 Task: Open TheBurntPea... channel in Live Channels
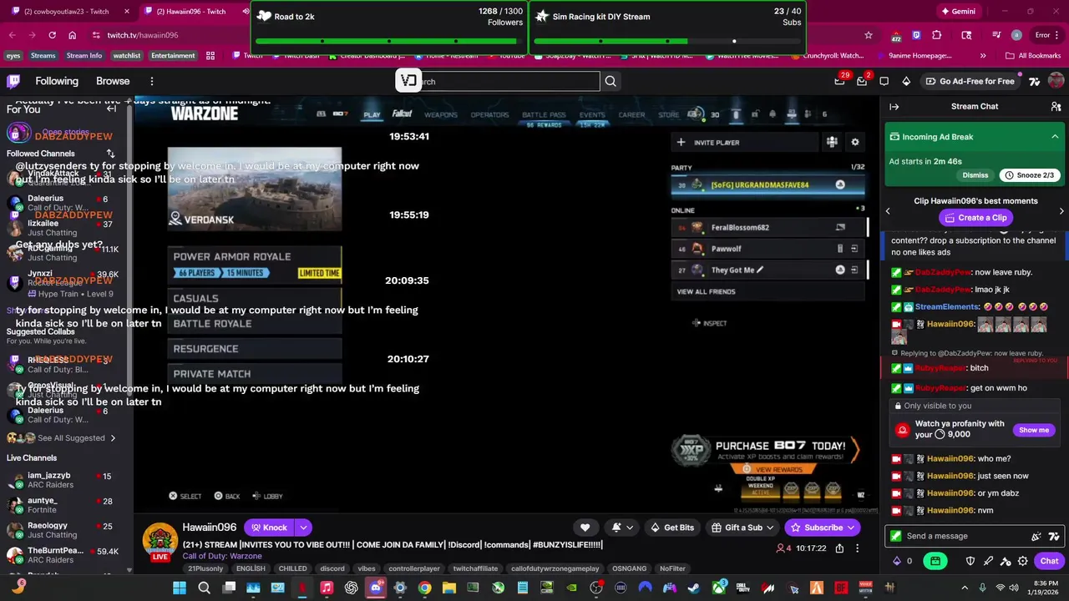coord(63,555)
